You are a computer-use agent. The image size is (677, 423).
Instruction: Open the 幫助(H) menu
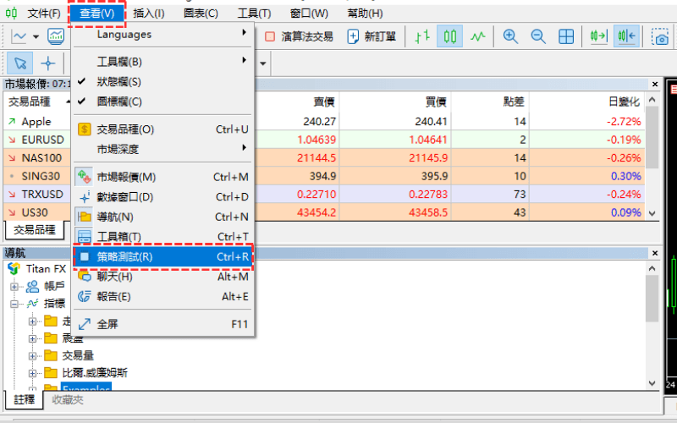366,14
